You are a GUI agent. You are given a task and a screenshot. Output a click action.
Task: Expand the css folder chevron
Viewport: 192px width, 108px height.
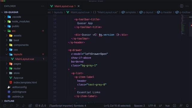(7, 49)
